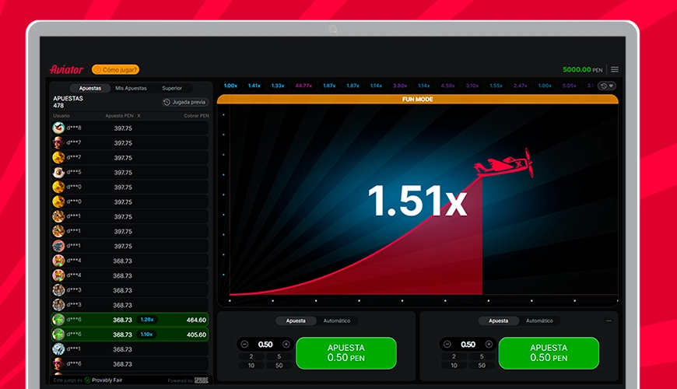677x389 pixels.
Task: Select the 1.33x round result
Action: [x=278, y=86]
